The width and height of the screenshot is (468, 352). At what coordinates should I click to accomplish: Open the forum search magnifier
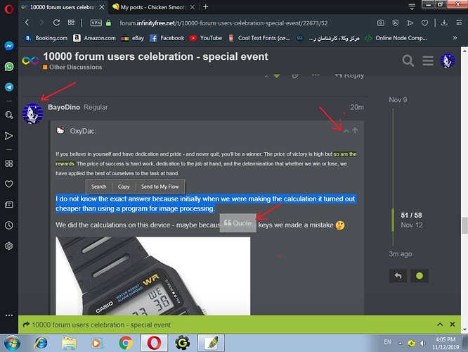[x=408, y=61]
